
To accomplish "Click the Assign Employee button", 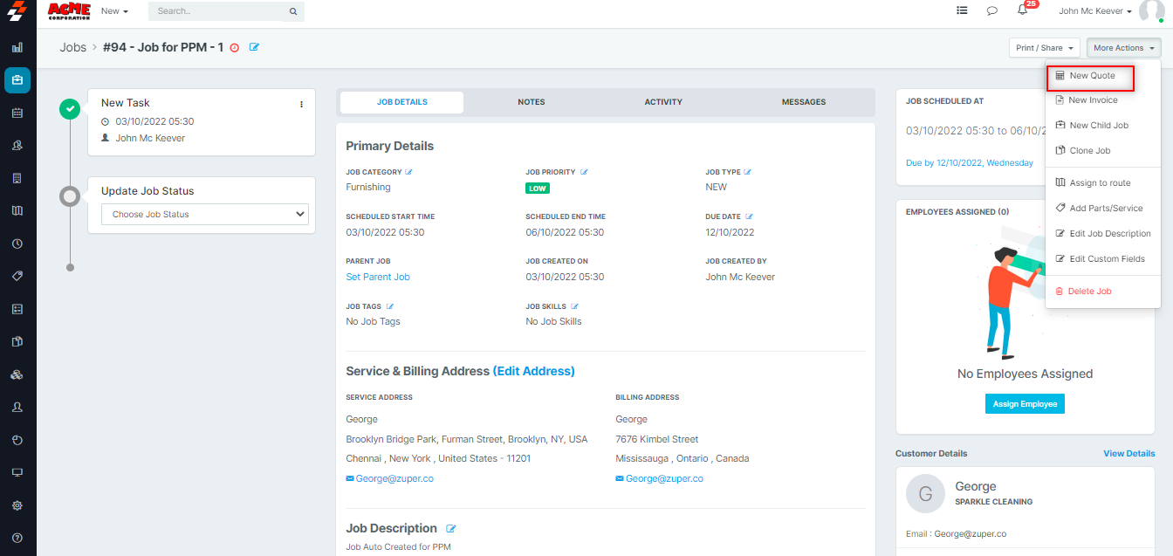I will pos(1025,404).
